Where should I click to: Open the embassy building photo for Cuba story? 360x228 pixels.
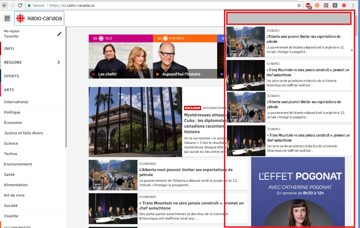(x=135, y=122)
